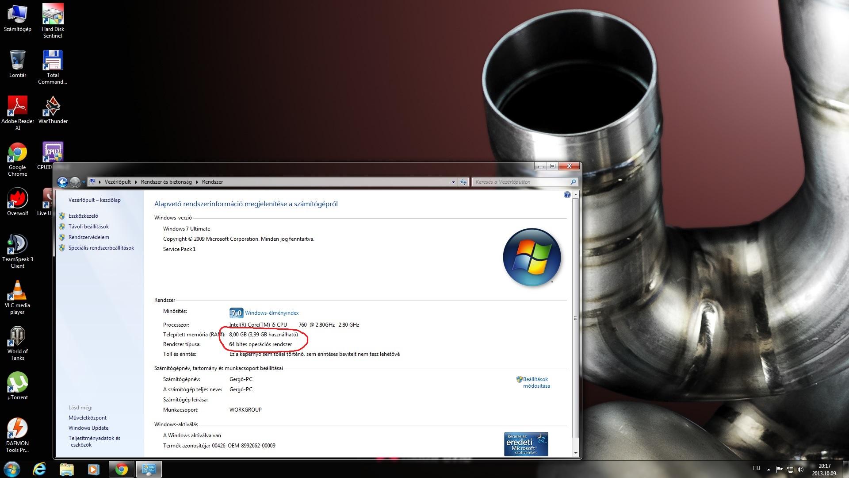This screenshot has width=849, height=478.
Task: Expand the address bar history dropdown
Action: pyautogui.click(x=453, y=182)
